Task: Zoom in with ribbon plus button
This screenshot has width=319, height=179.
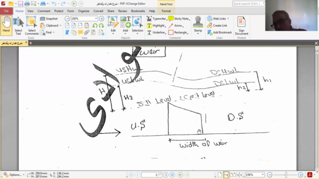Action: [102, 19]
